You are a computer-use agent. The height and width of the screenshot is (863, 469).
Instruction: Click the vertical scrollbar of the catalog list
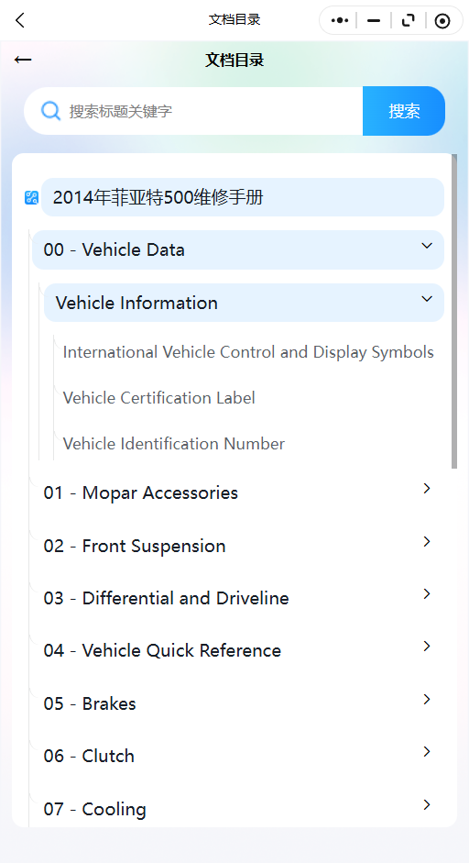454,312
